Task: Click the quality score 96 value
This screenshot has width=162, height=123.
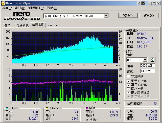Action: click(x=155, y=104)
